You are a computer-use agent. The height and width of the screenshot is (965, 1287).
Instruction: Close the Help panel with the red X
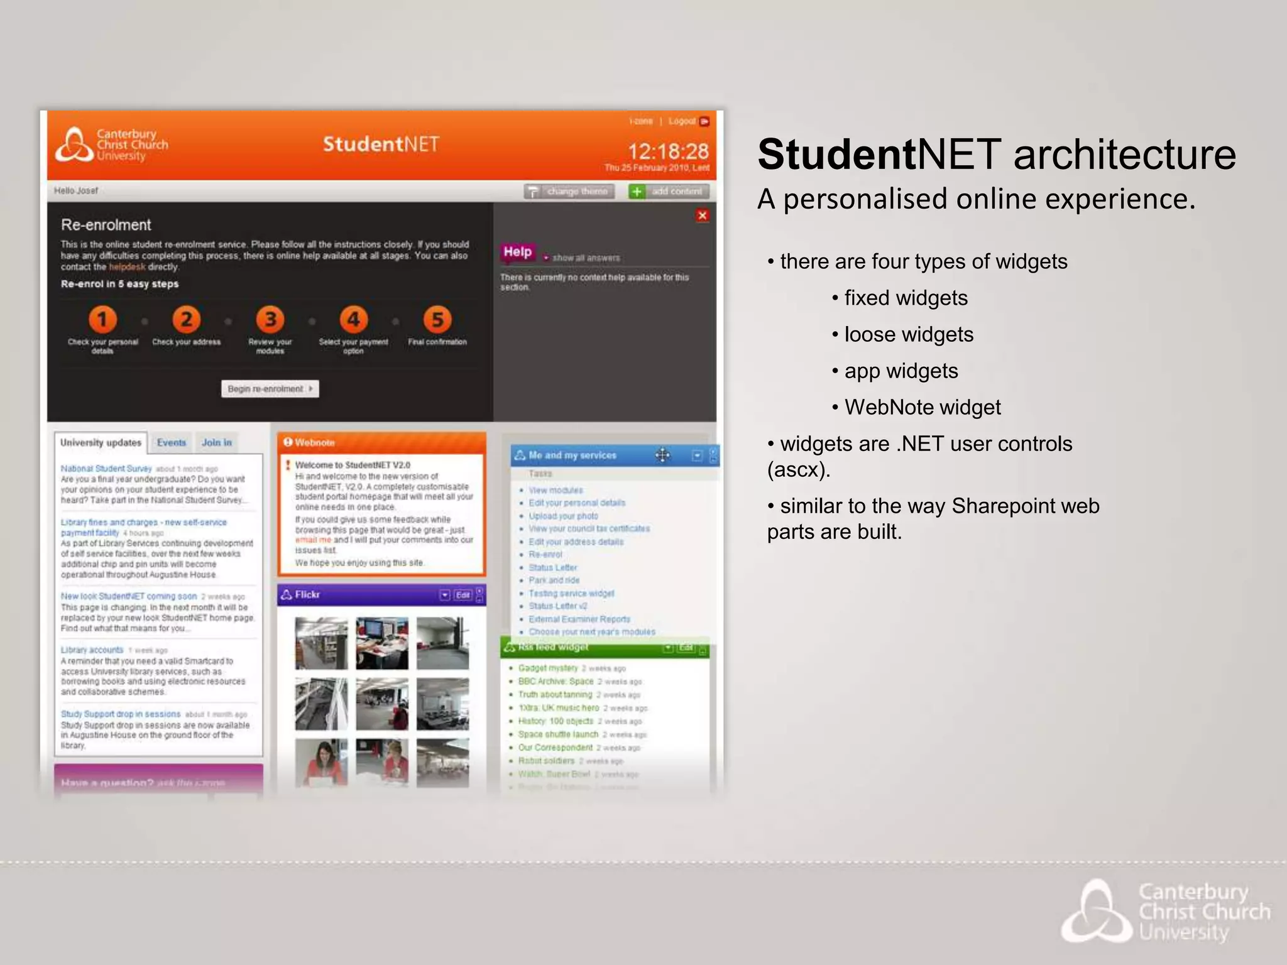click(703, 215)
